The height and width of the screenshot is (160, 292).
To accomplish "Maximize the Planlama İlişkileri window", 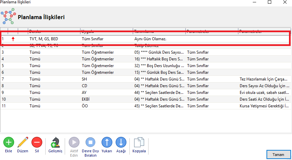I will coord(269,2).
